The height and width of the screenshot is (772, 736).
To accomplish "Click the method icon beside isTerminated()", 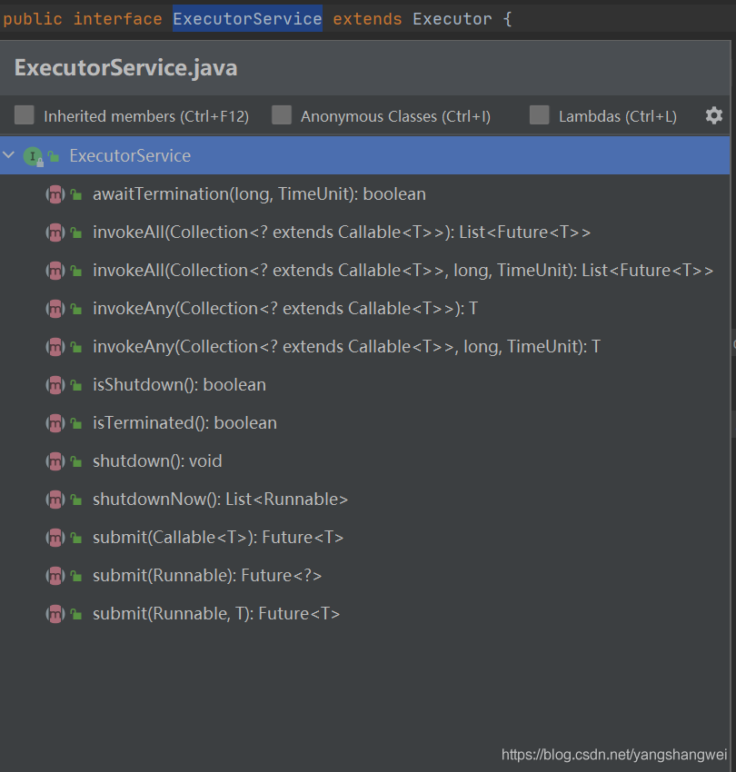I will pyautogui.click(x=55, y=423).
